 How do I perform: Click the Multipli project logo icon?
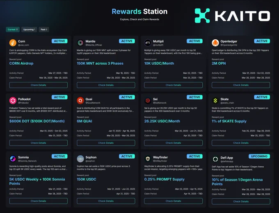click(x=148, y=43)
